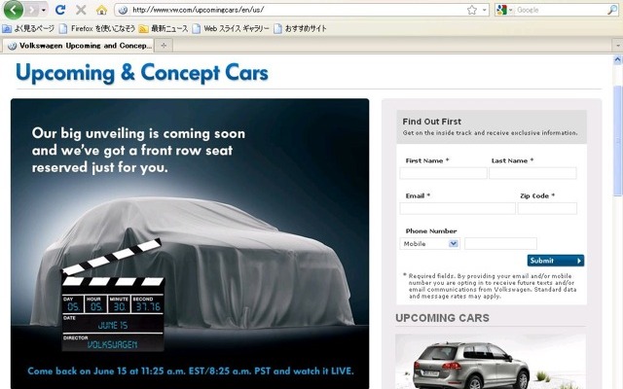The height and width of the screenshot is (389, 623).
Task: Click the Upcoming & Concept Cars heading
Action: coord(142,73)
